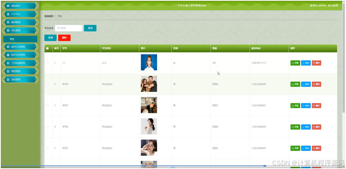Open the 类型管理 sidebar item
This screenshot has width=346, height=169.
pyautogui.click(x=20, y=71)
